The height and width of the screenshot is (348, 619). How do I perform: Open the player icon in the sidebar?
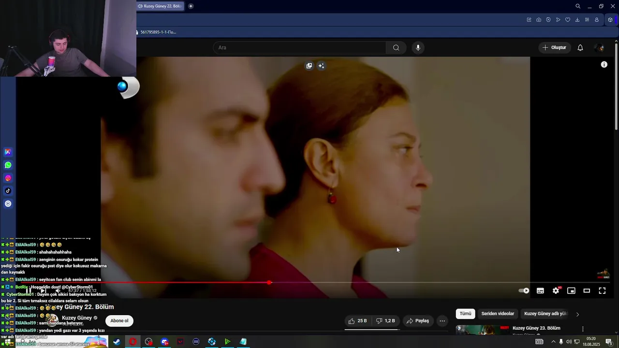8,204
